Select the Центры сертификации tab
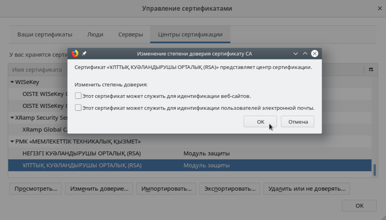The width and height of the screenshot is (386, 220). pos(190,34)
